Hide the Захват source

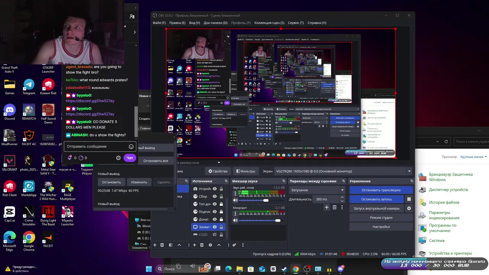tap(215, 227)
